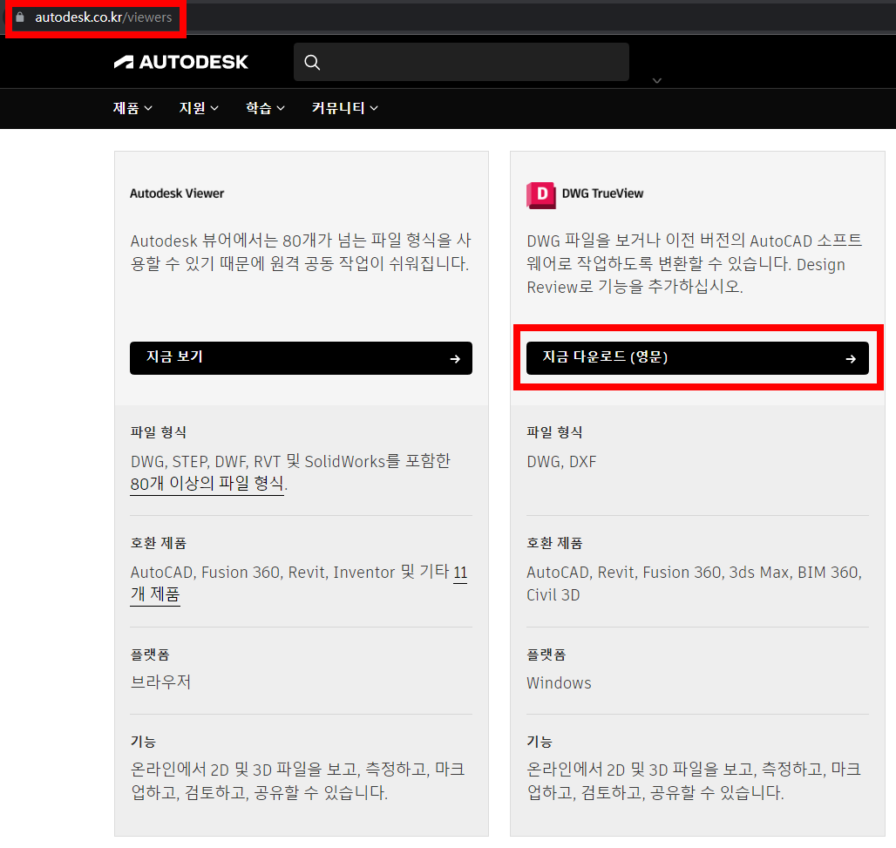Click the AutoCAD, Revit, Fusion 360 compatibility text
This screenshot has height=848, width=896.
tap(695, 583)
